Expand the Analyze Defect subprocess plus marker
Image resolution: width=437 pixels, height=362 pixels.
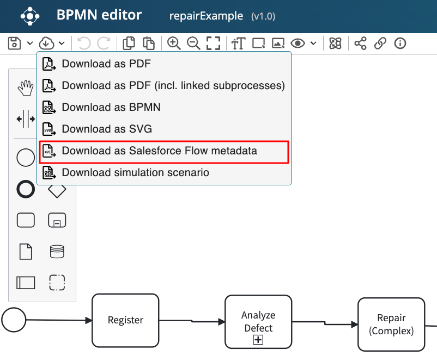258,340
